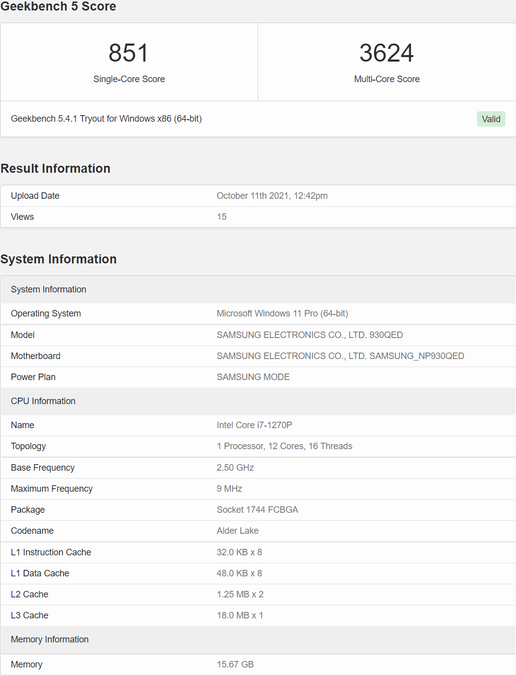The image size is (516, 676).
Task: Click the 930QED model value
Action: coord(309,335)
